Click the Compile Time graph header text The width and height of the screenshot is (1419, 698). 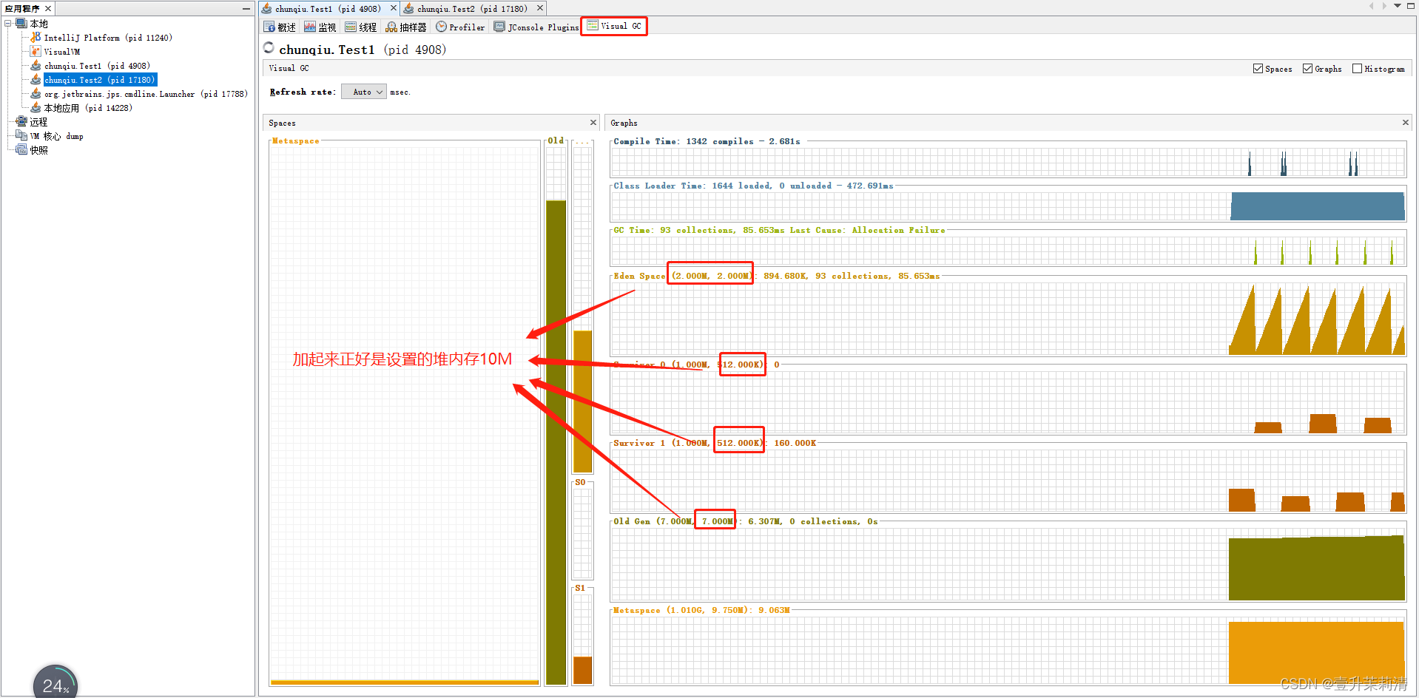click(x=707, y=141)
